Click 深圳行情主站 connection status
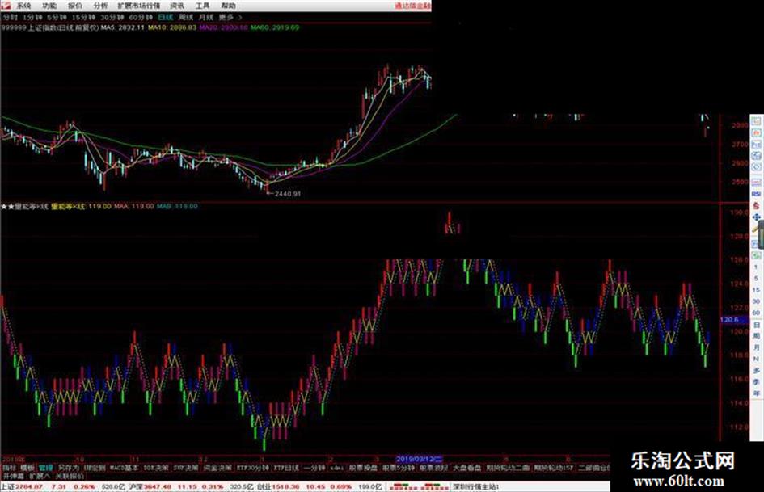 coord(475,486)
